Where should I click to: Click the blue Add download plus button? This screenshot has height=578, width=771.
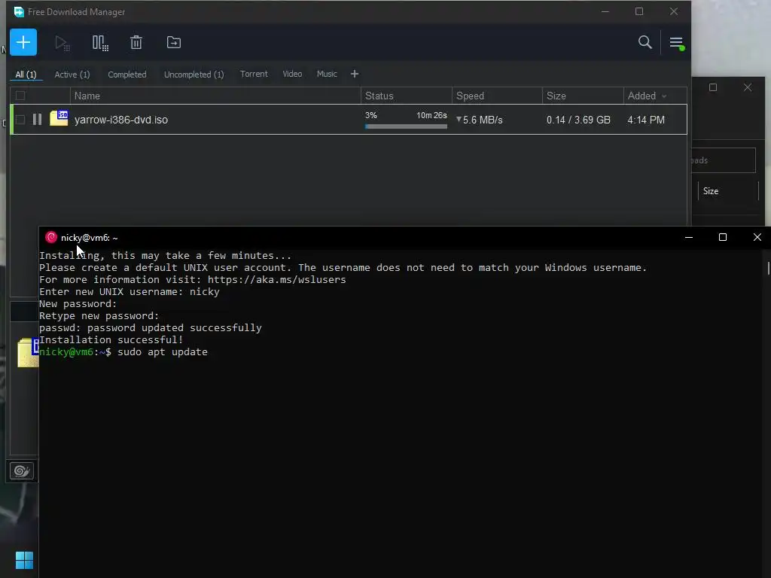pos(23,42)
